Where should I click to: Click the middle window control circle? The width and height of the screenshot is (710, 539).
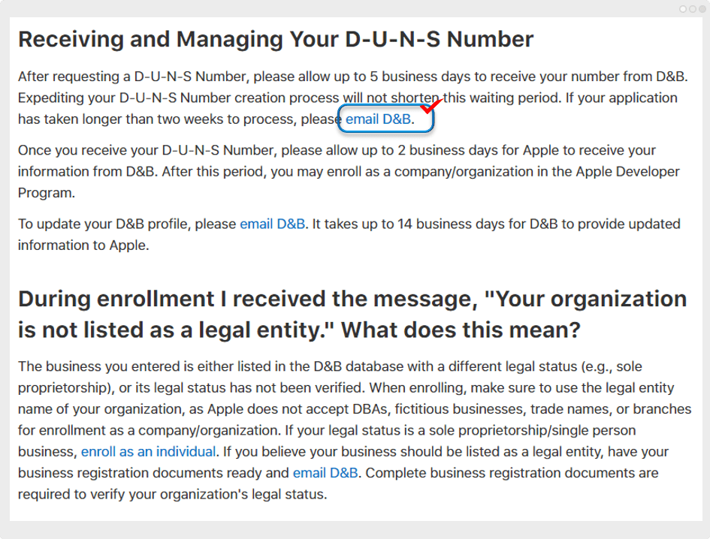tap(693, 8)
